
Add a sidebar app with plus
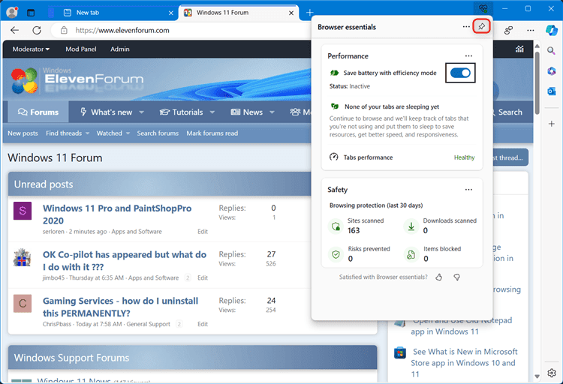[x=552, y=124]
